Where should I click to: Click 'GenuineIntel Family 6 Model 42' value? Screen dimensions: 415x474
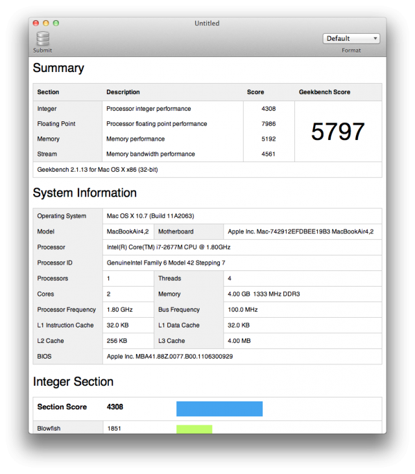(x=165, y=263)
